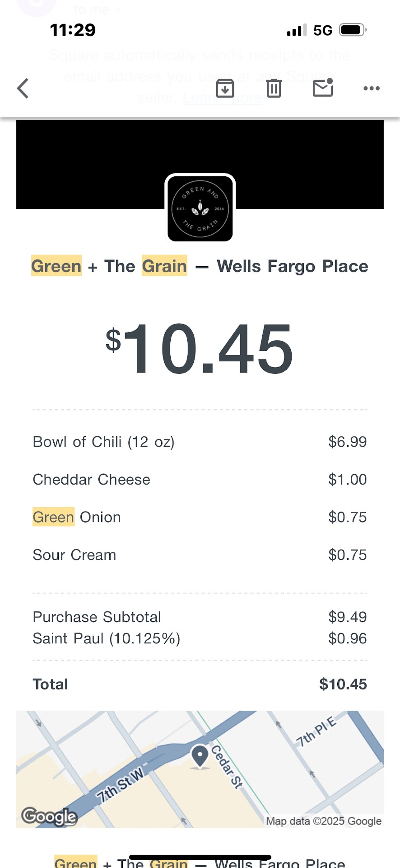Expand the "to me" recipient details

(97, 9)
